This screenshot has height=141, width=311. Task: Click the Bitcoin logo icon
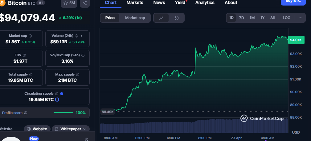pos(2,3)
